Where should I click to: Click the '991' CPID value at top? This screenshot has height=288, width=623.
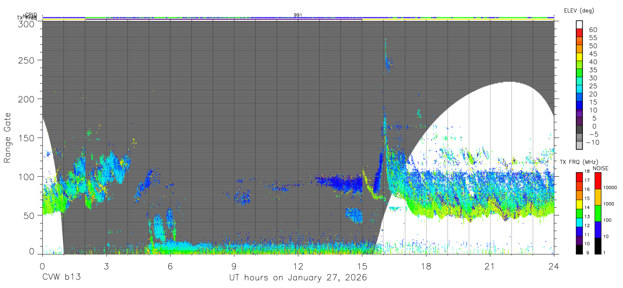tap(298, 15)
